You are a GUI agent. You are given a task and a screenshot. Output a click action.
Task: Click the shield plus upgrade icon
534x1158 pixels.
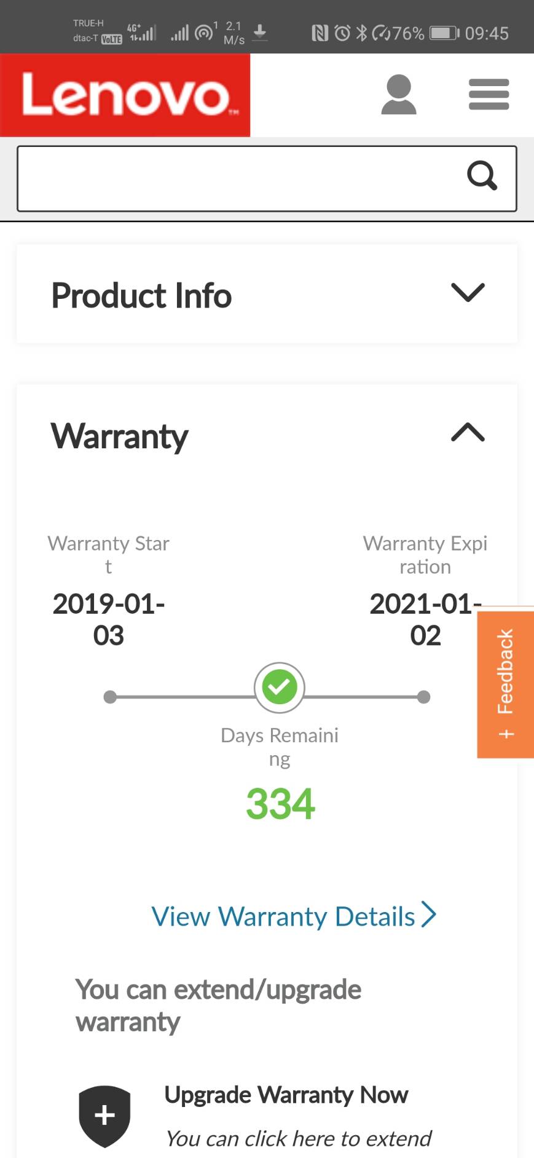[104, 1116]
